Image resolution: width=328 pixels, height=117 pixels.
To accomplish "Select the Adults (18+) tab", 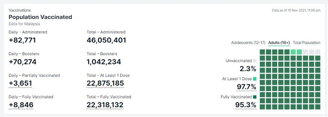I will point(279,43).
